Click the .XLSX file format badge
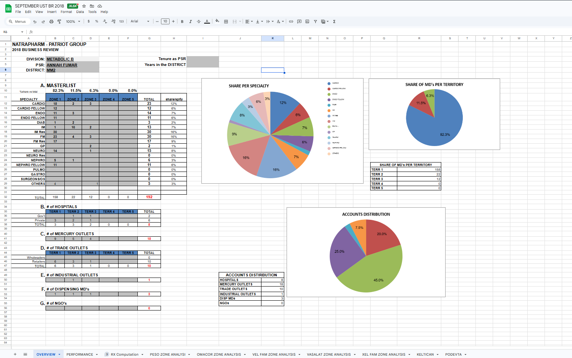The height and width of the screenshot is (358, 572). tap(73, 6)
